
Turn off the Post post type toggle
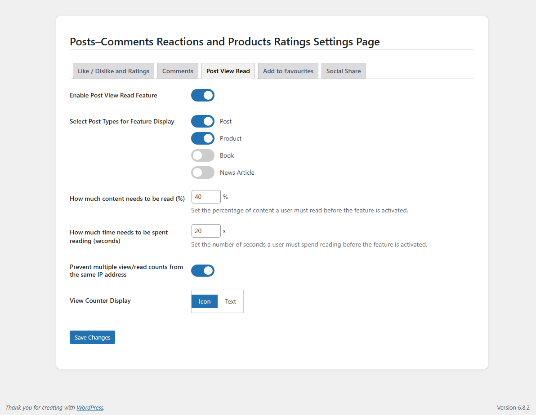click(203, 121)
